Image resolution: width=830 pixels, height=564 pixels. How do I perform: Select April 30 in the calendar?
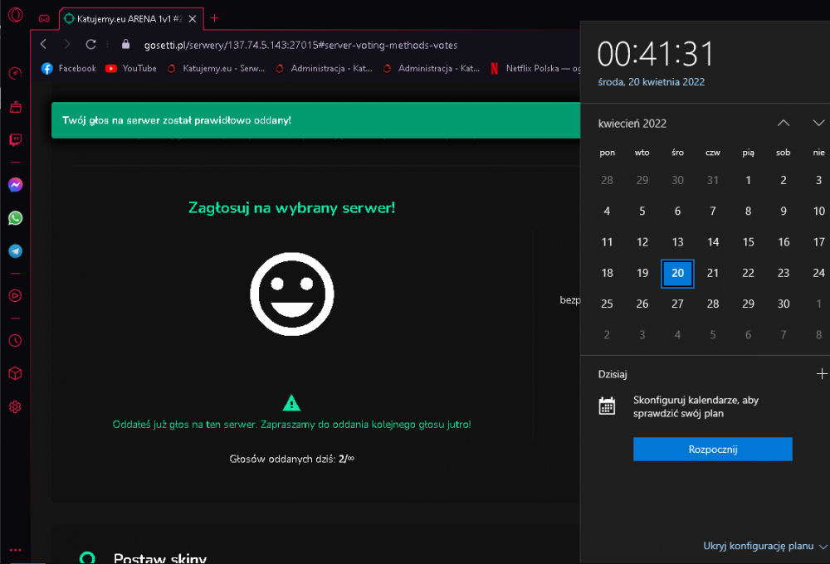click(784, 304)
